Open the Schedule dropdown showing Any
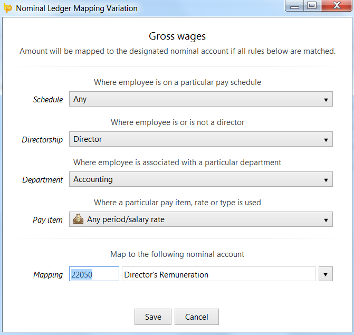The width and height of the screenshot is (354, 335). pos(200,99)
